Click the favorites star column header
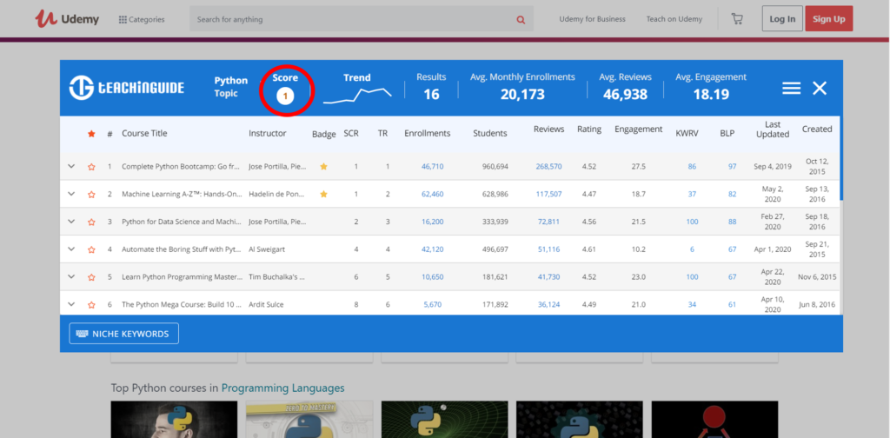The image size is (890, 438). pos(91,134)
